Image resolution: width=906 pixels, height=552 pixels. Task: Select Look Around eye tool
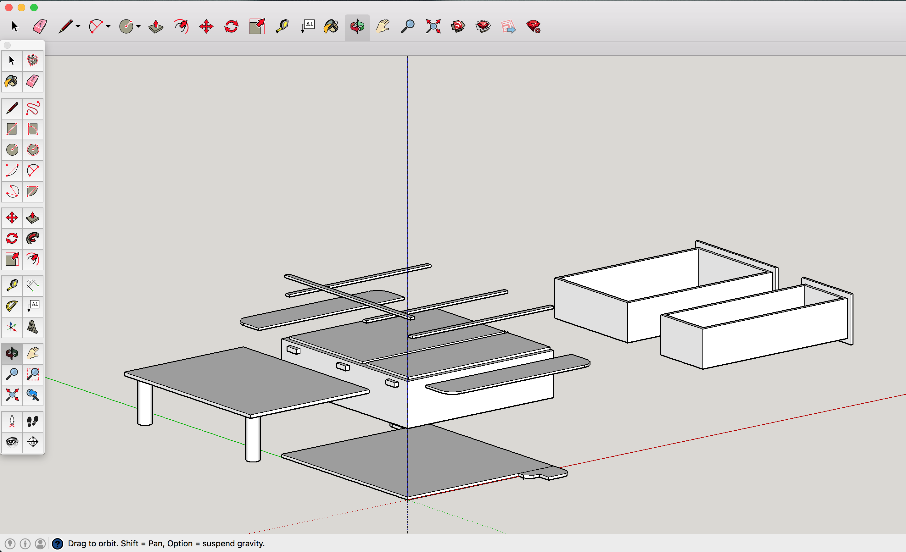(12, 442)
